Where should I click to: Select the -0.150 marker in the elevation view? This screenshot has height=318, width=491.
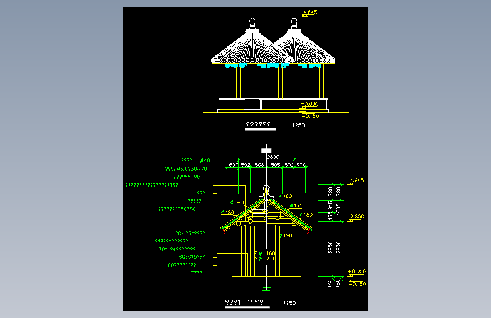[x=310, y=116]
